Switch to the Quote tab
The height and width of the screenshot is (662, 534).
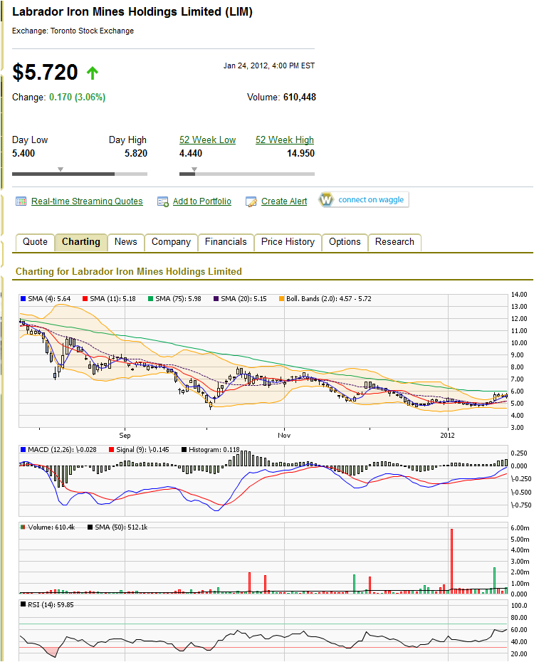[x=35, y=242]
